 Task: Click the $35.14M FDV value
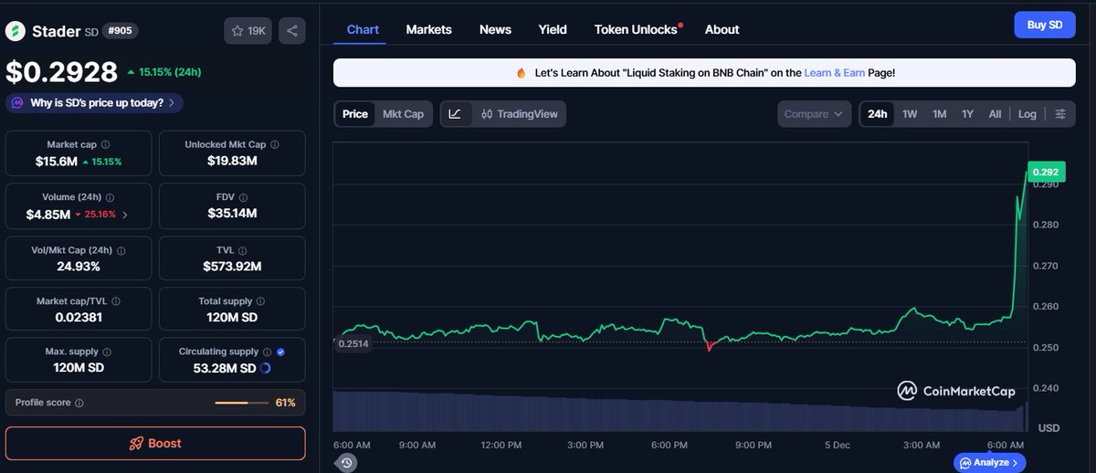[232, 214]
